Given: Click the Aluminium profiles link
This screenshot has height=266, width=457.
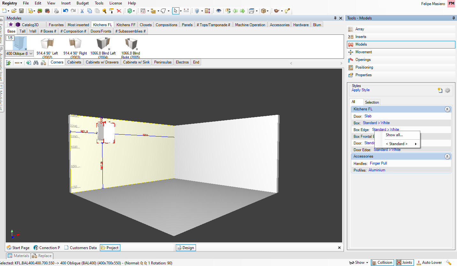Looking at the screenshot, I should click(377, 170).
